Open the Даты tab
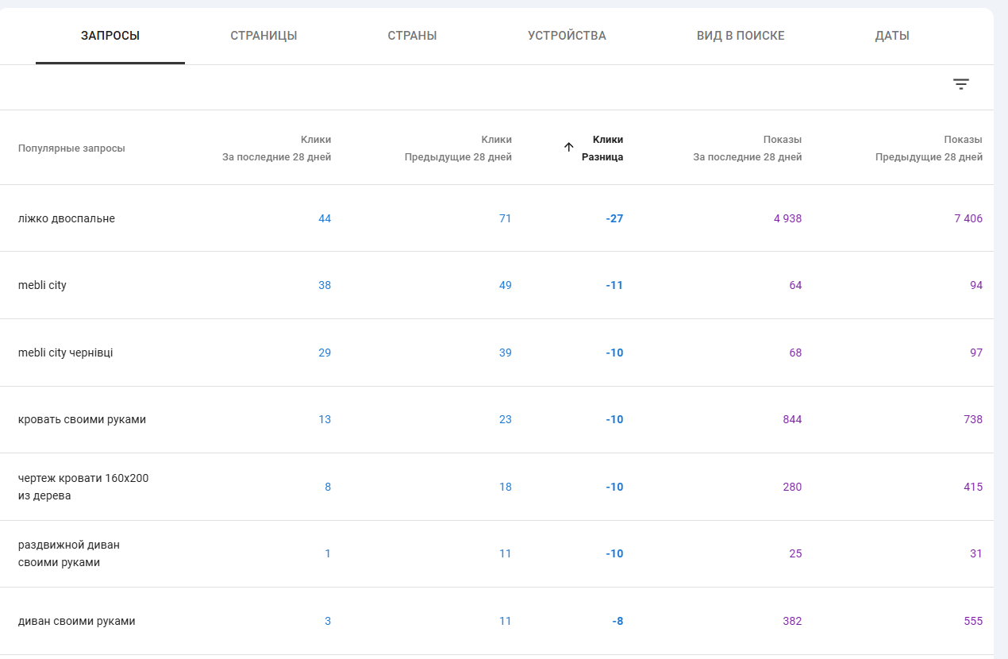Screen dimensions: 1008x659 (x=892, y=36)
